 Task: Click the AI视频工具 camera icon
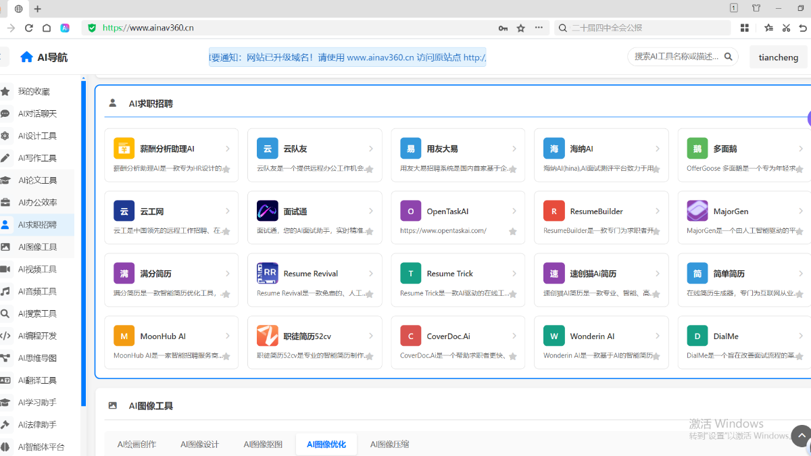point(5,269)
